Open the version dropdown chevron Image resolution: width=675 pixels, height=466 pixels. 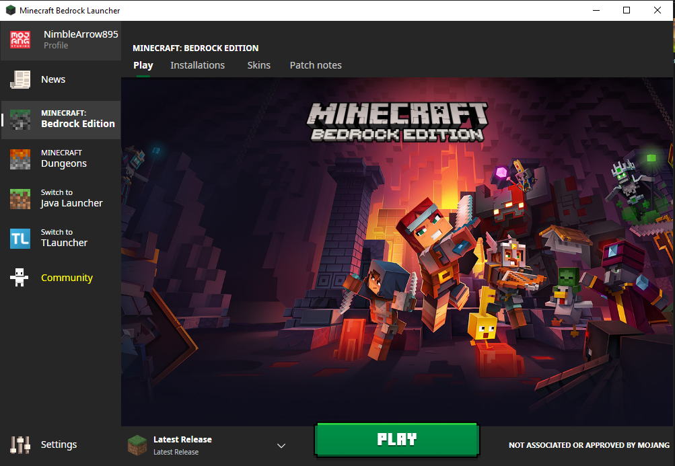[281, 445]
